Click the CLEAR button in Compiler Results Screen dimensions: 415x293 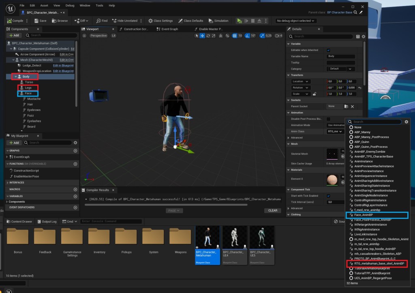coord(272,210)
